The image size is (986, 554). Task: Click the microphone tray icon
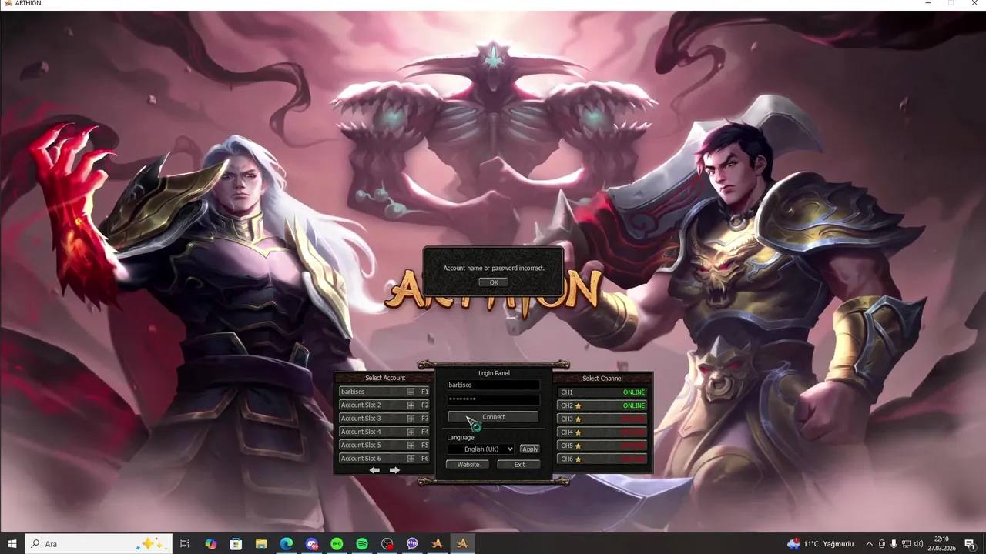coord(894,544)
